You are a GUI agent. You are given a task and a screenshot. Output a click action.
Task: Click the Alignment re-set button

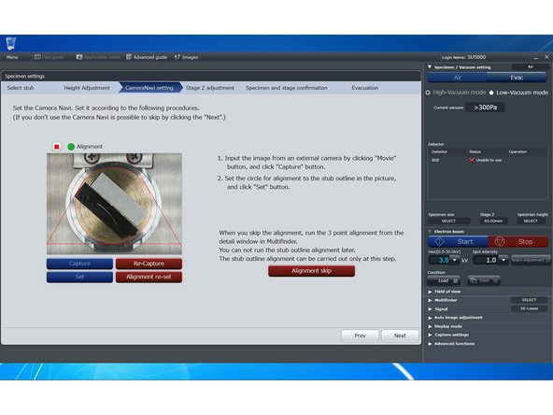(149, 277)
